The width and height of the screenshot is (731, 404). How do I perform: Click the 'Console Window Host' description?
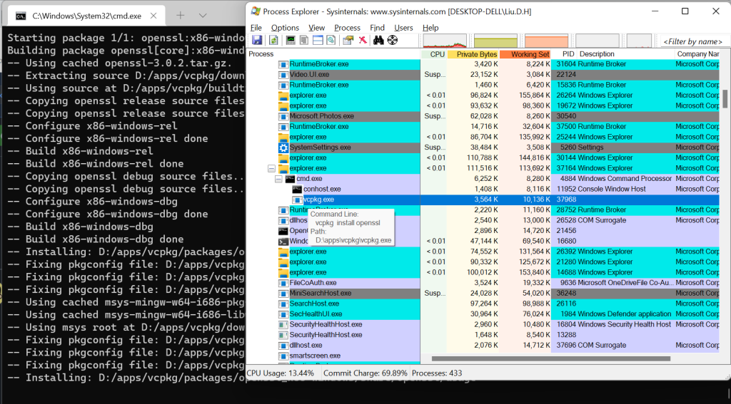612,189
